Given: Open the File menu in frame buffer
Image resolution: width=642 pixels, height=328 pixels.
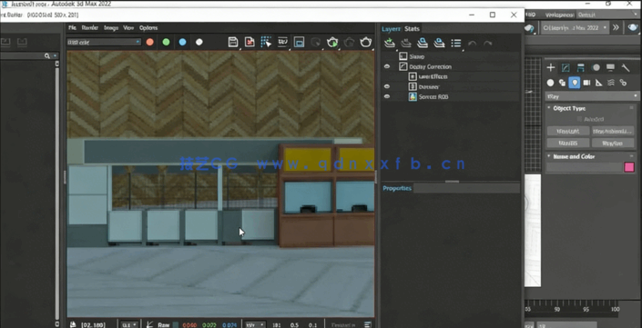Looking at the screenshot, I should point(73,28).
